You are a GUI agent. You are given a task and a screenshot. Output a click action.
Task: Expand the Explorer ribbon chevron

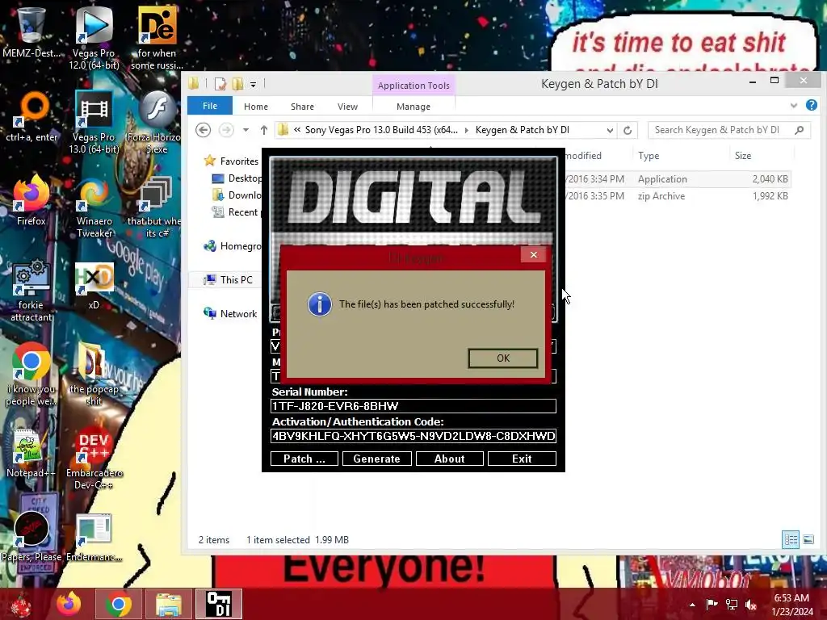click(x=793, y=106)
